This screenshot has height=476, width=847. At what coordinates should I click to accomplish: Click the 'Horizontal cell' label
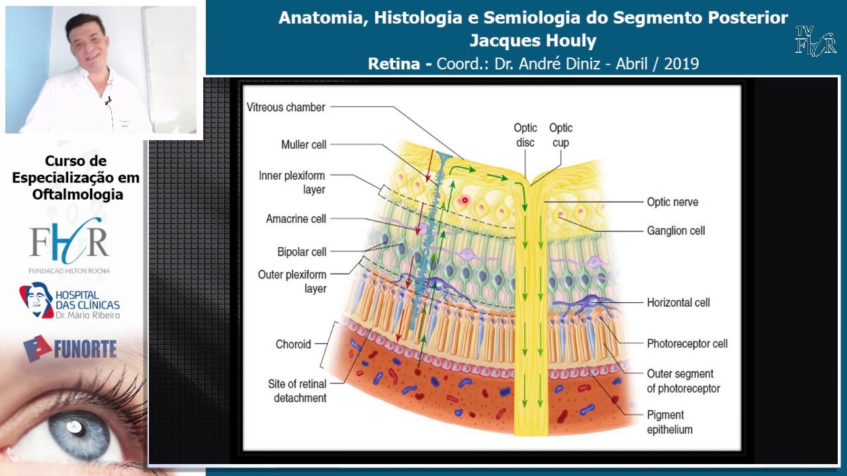click(678, 303)
